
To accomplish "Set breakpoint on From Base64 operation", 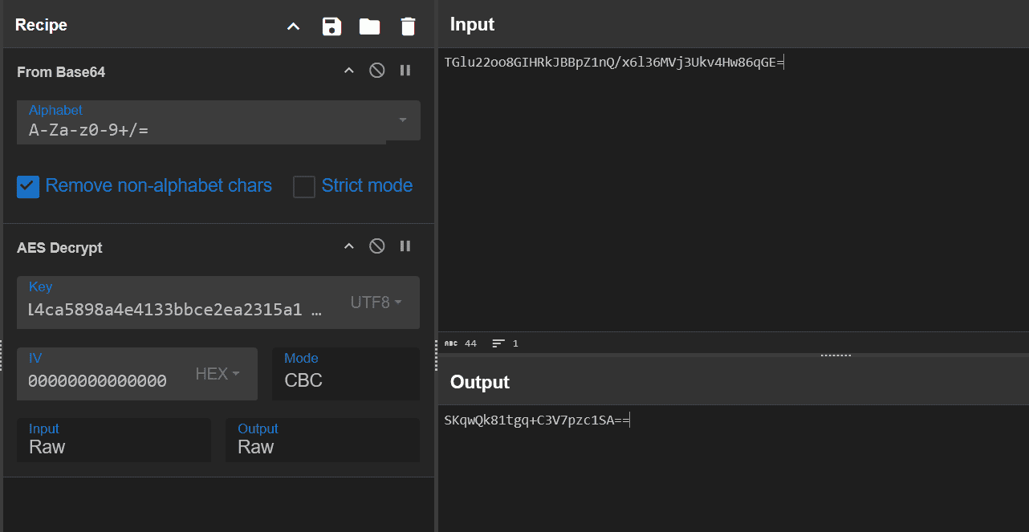I will click(405, 71).
